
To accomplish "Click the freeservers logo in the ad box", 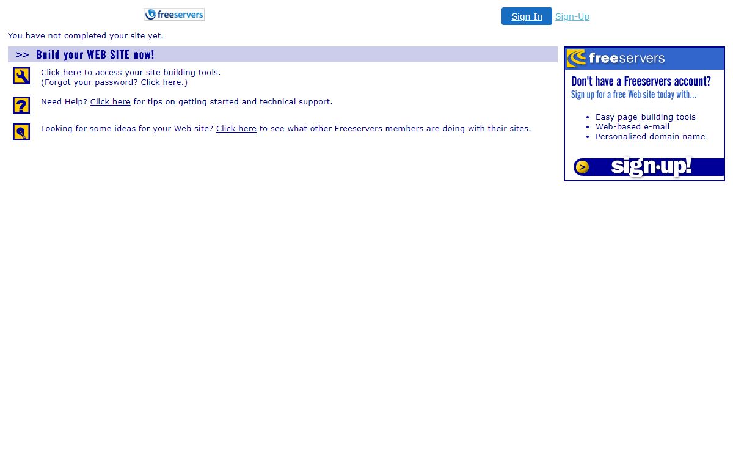I will coord(616,59).
